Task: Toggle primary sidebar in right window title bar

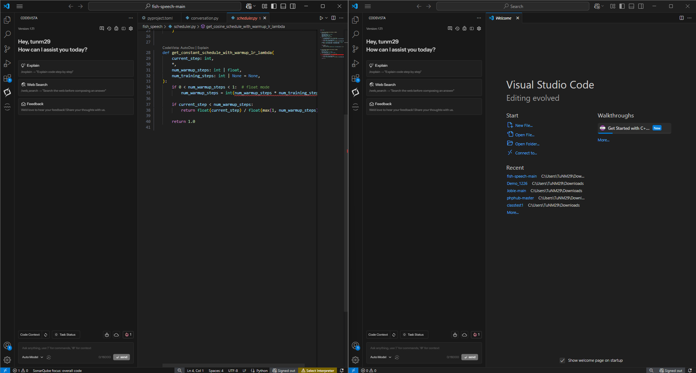Action: pyautogui.click(x=622, y=6)
